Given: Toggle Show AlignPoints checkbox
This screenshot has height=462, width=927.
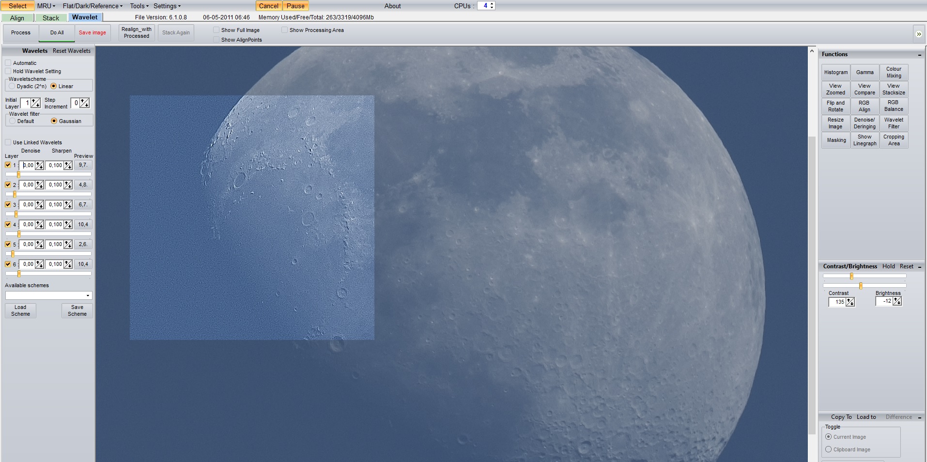Looking at the screenshot, I should (x=216, y=40).
